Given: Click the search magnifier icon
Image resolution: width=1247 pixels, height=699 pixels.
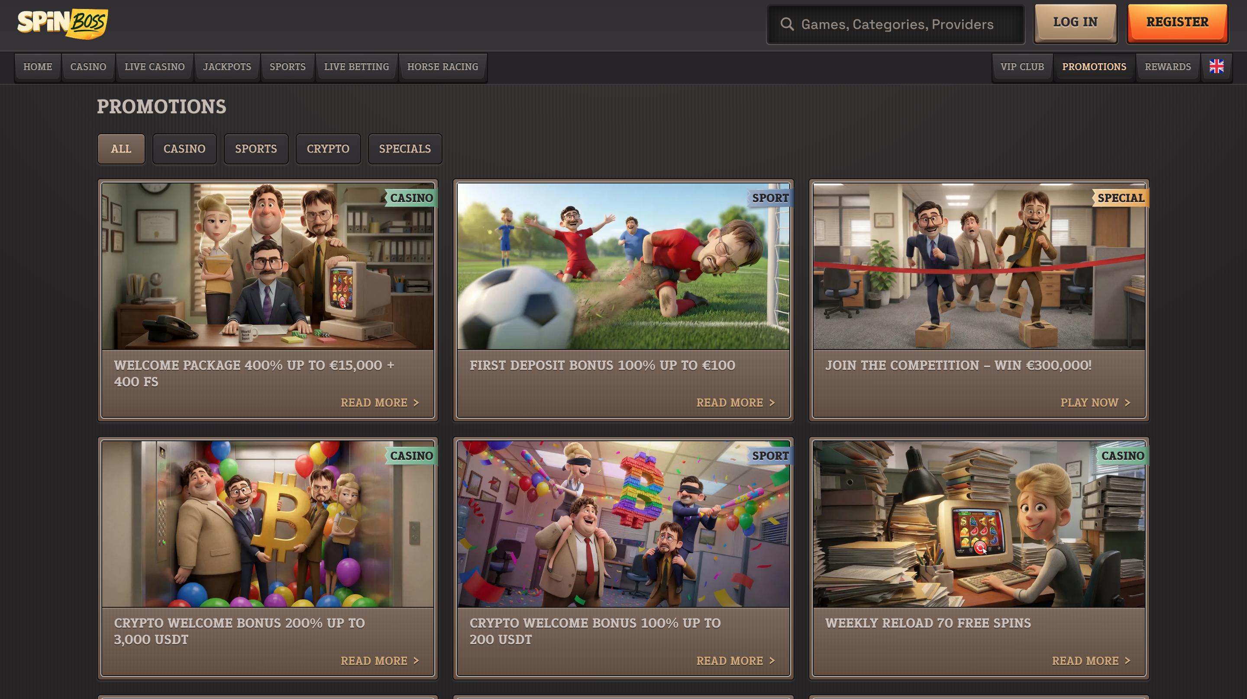Looking at the screenshot, I should pyautogui.click(x=787, y=24).
